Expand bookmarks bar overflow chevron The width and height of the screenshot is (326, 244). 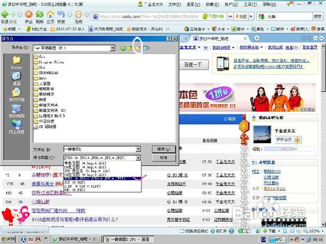point(168,29)
